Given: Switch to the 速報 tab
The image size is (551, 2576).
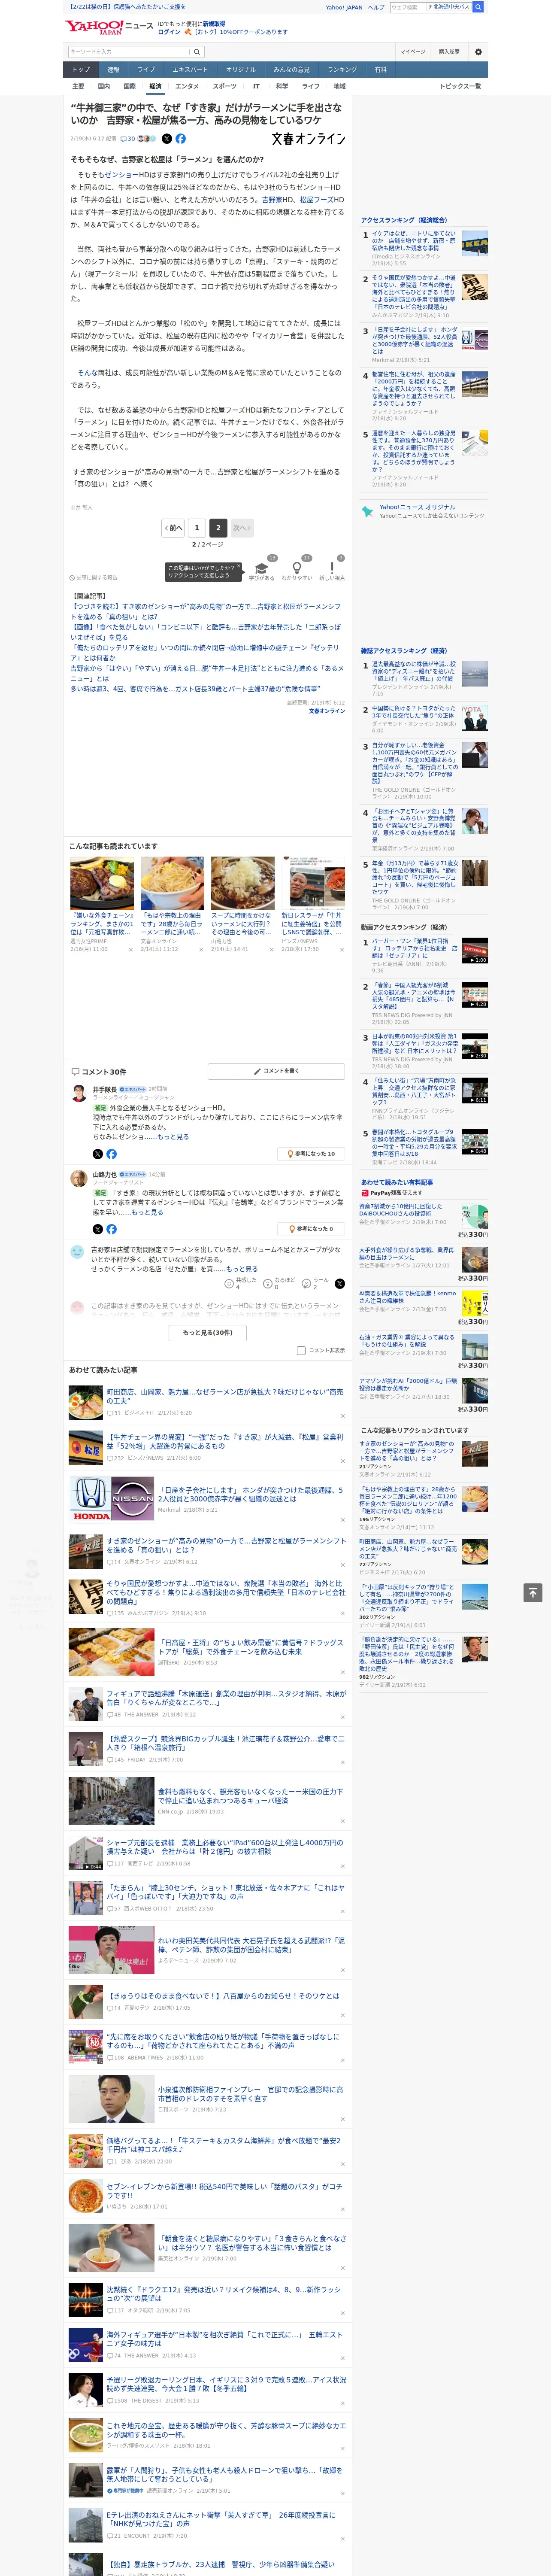Looking at the screenshot, I should [x=113, y=70].
